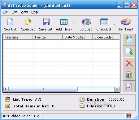Screen dimensions: 139x120
Task: Move selected file up with green arrow
Action: click(129, 40)
